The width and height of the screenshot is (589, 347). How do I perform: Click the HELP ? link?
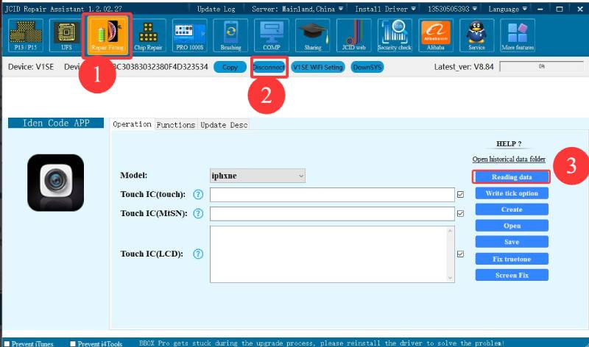coord(509,143)
